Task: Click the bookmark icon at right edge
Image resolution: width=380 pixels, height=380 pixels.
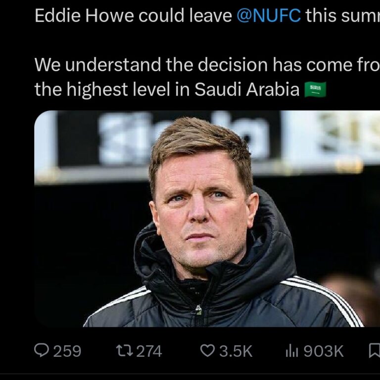Action: pos(374,351)
